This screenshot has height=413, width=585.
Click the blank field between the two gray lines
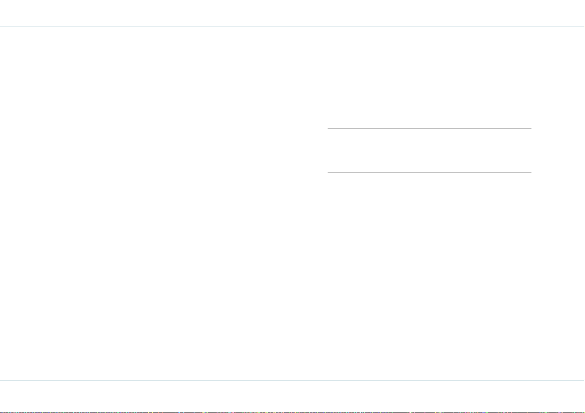[x=429, y=150]
